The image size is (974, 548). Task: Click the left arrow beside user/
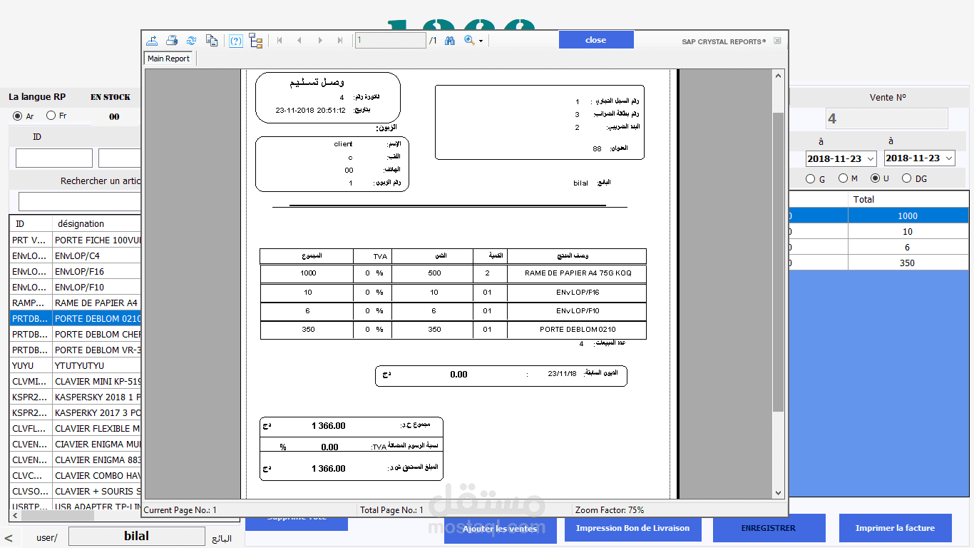tap(9, 538)
